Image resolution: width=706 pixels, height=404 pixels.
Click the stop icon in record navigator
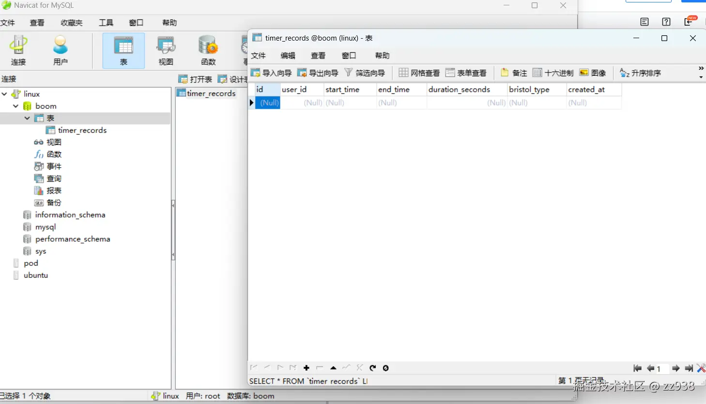[x=386, y=368]
